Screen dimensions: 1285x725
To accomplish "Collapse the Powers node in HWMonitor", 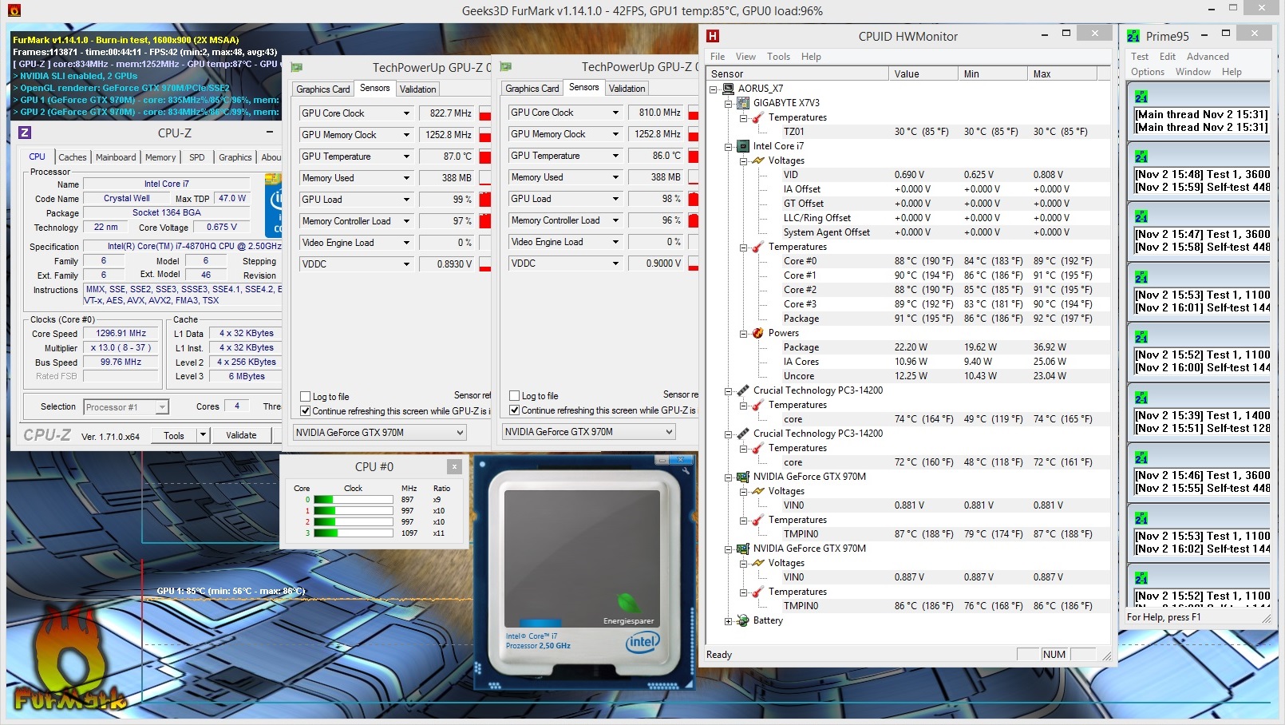I will click(x=742, y=333).
